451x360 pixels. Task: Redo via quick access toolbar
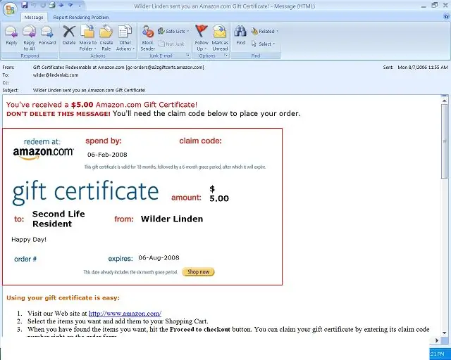click(x=43, y=5)
